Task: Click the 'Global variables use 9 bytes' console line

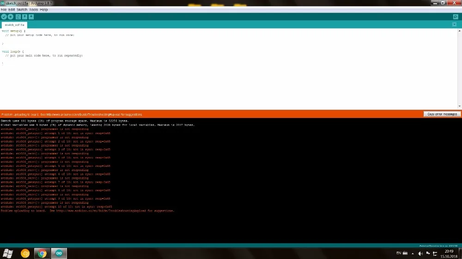Action: pyautogui.click(x=97, y=125)
